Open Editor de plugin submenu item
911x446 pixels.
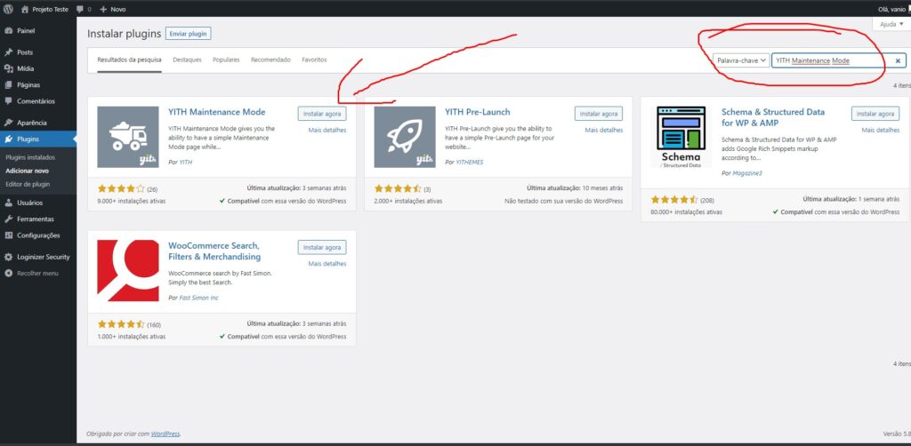28,184
